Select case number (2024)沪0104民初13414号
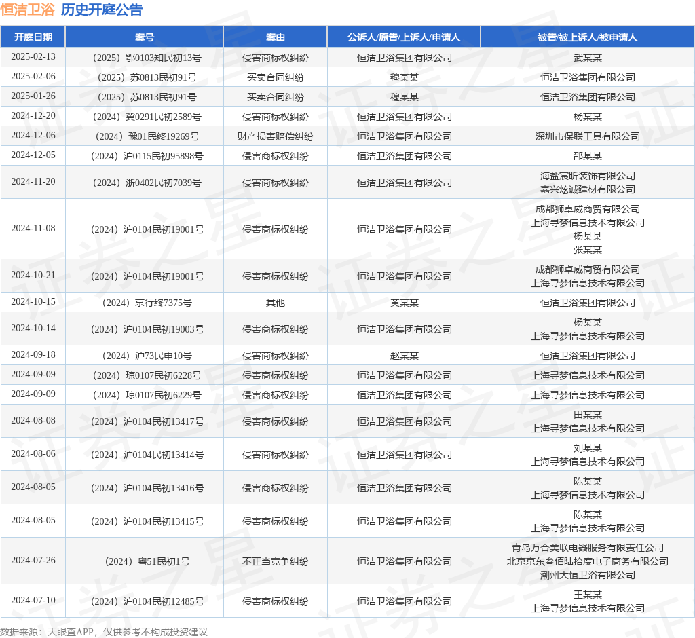This screenshot has width=695, height=638. pos(147,455)
